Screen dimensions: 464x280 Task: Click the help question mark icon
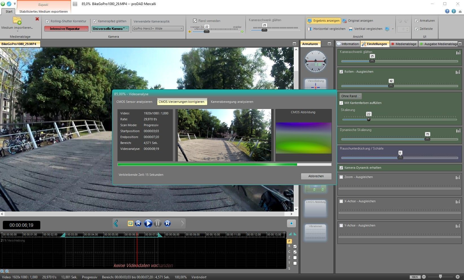pyautogui.click(x=447, y=11)
